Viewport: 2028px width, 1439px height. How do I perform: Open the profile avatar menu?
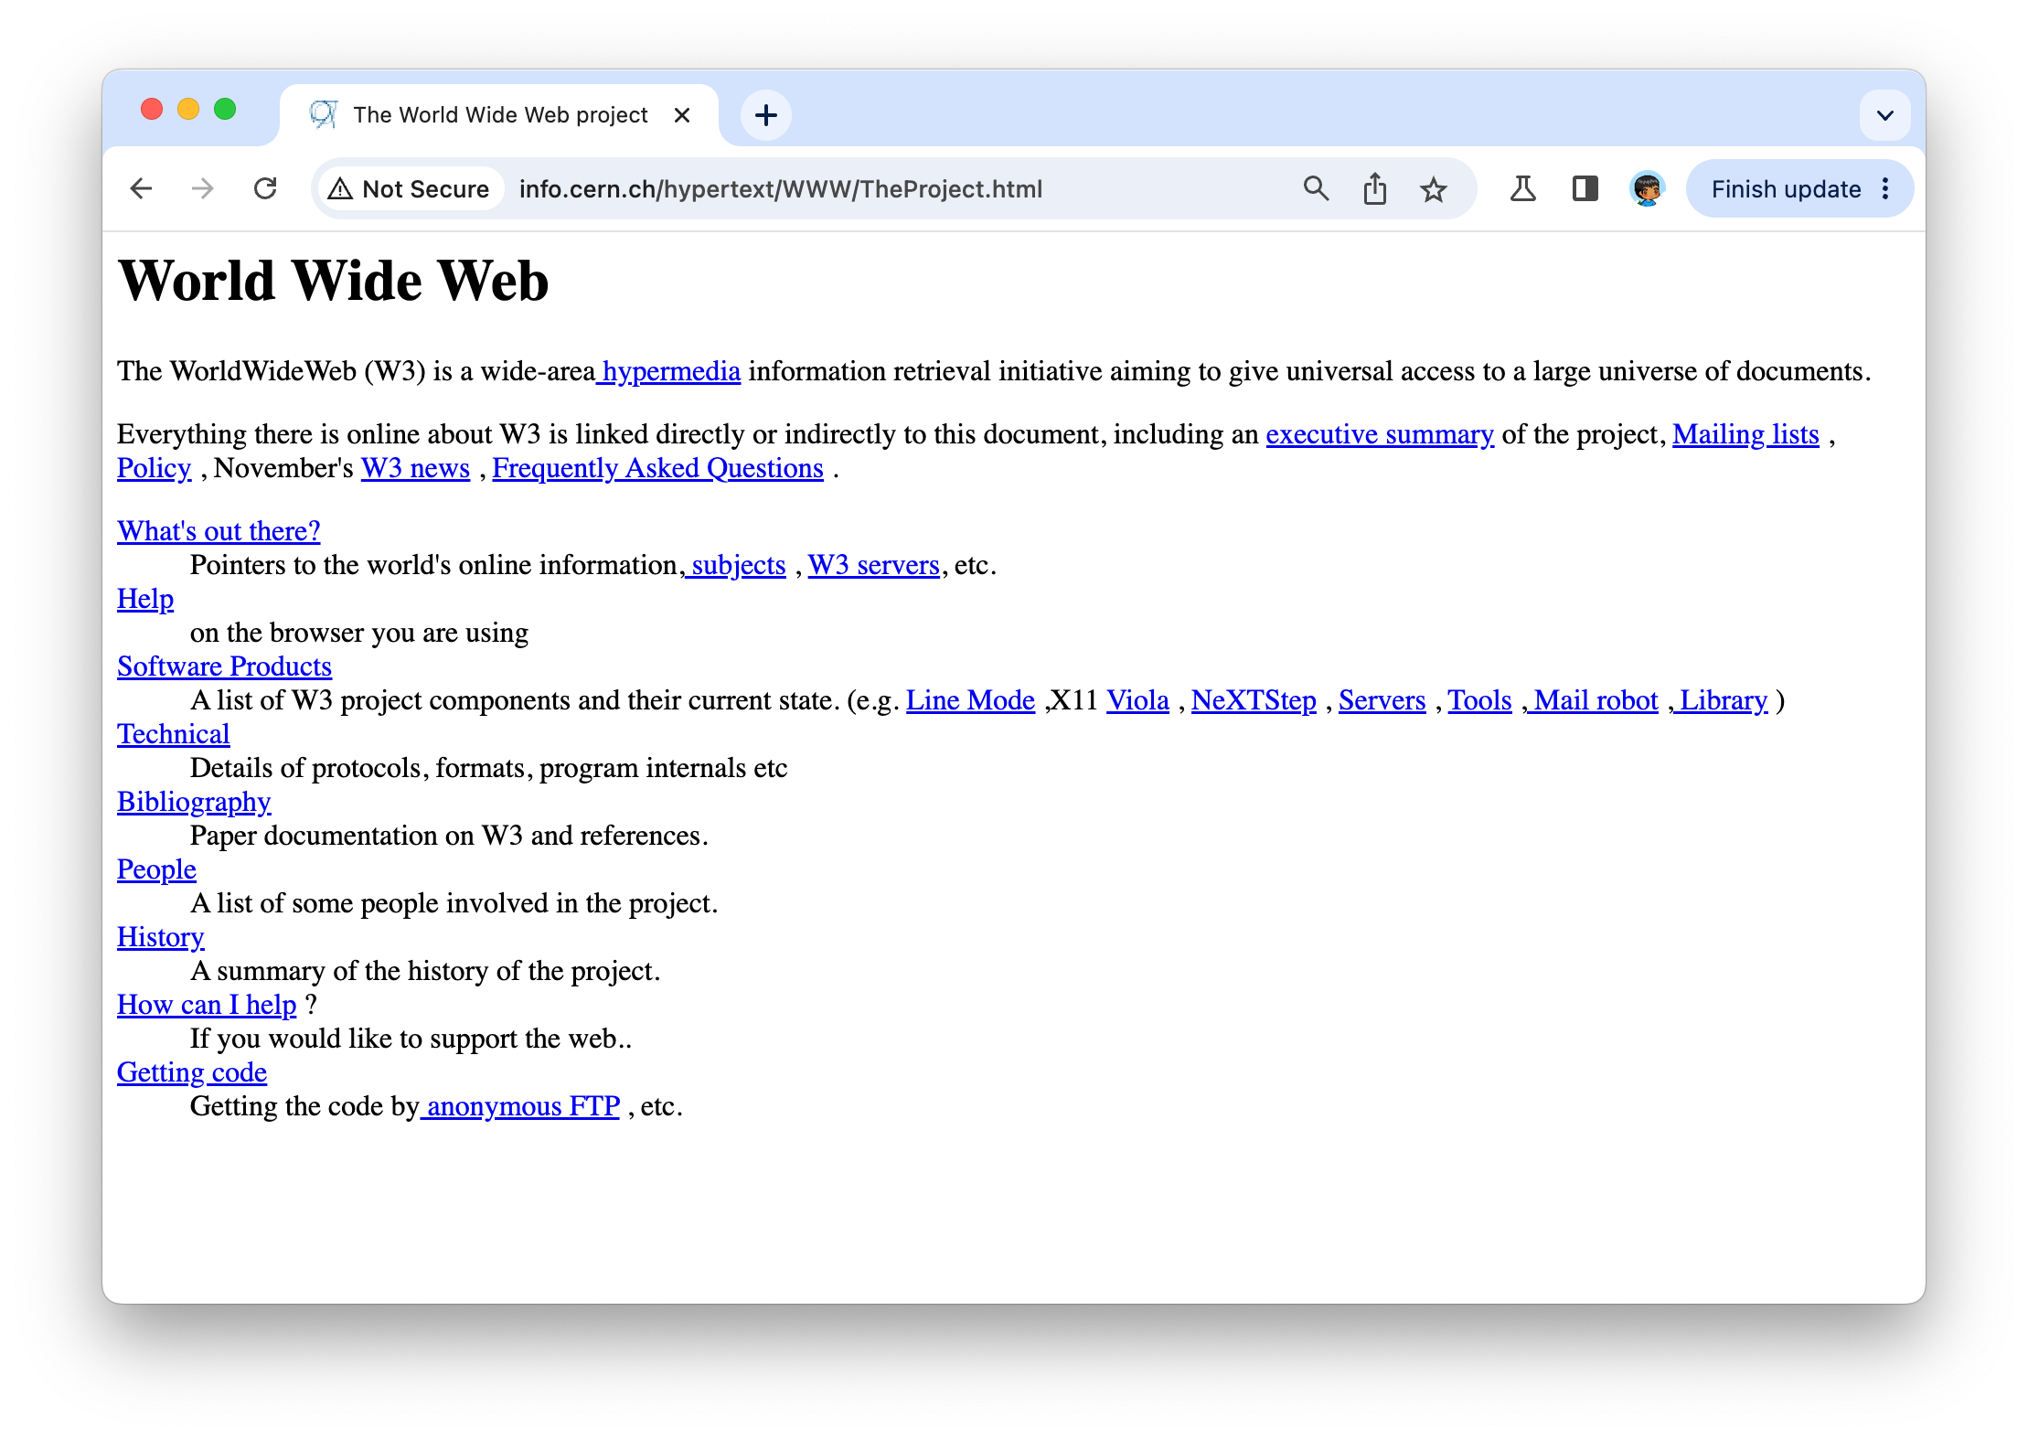1647,189
